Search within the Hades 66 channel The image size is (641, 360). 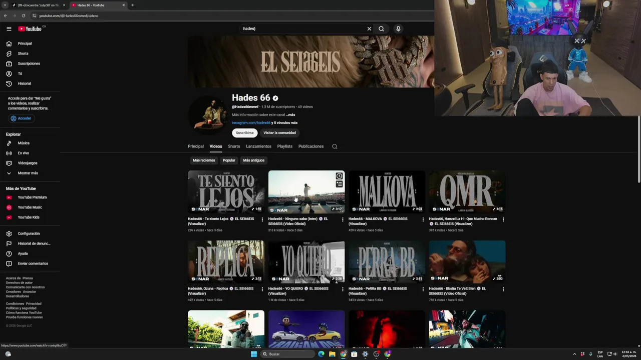tap(335, 146)
